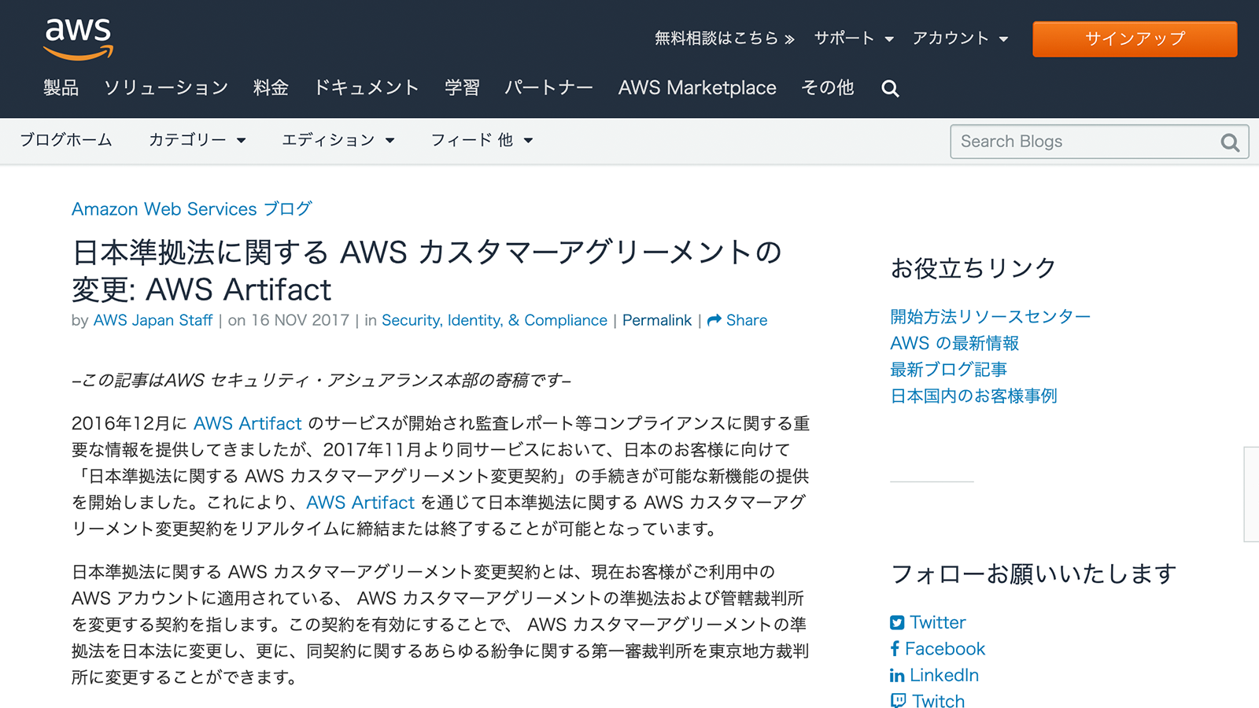
Task: Select the パートナー menu item
Action: [548, 87]
